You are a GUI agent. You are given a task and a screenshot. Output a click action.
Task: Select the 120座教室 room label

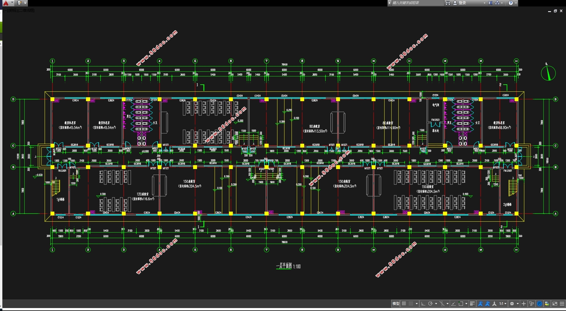click(x=143, y=194)
